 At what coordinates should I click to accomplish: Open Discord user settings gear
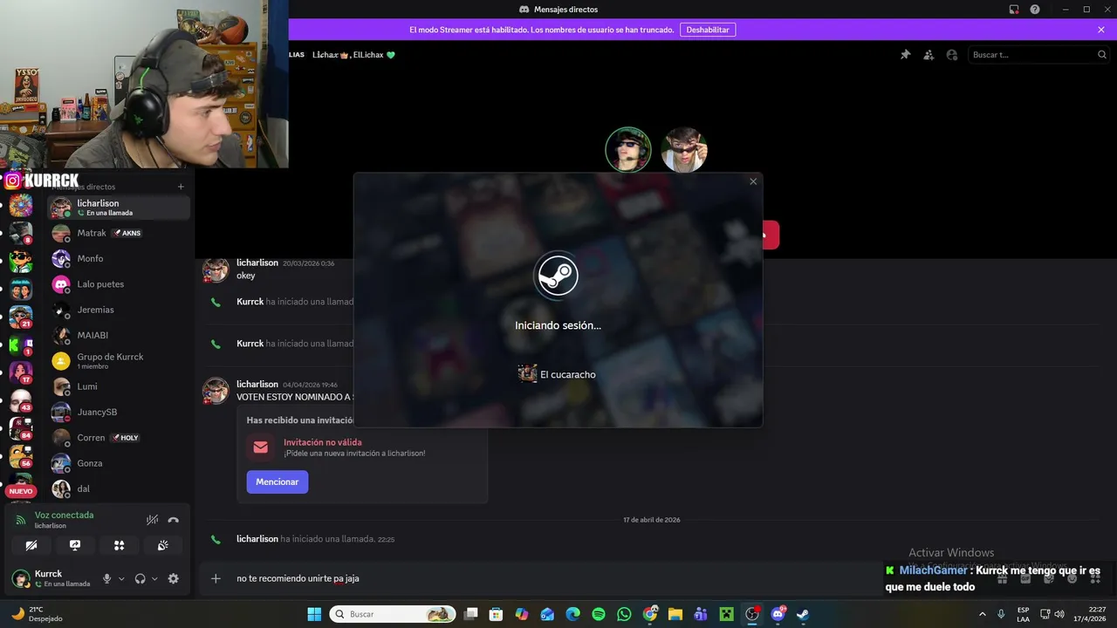[x=174, y=578]
